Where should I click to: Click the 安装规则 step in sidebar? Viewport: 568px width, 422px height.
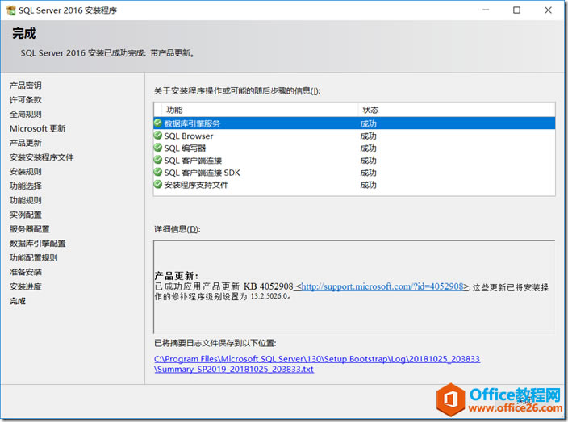pos(25,172)
